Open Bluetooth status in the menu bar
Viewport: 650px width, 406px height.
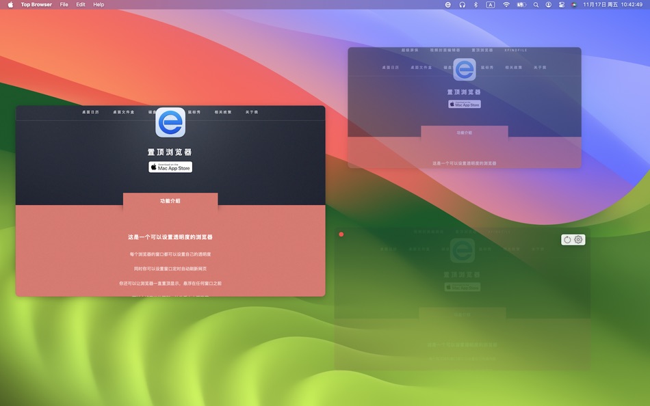tap(476, 5)
